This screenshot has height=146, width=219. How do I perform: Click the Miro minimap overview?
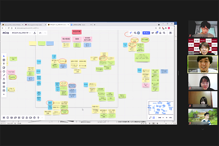[161, 108]
